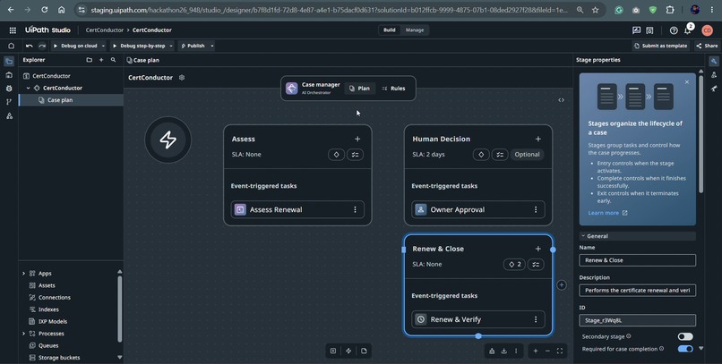Click the lightning trigger icon in bottom toolbar
Screen dimensions: 722x364
click(348, 351)
